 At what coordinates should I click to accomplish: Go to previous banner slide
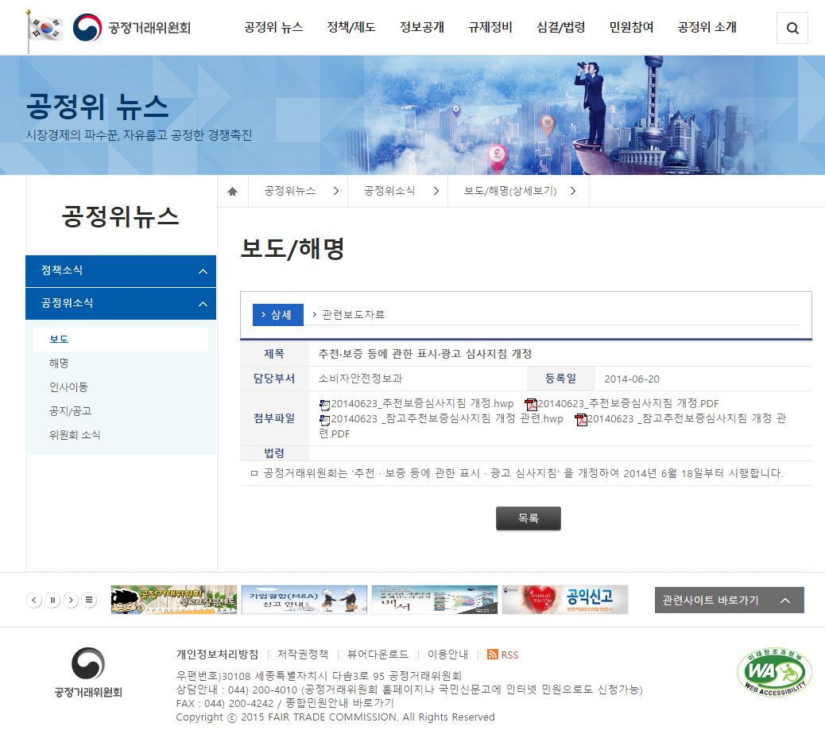pyautogui.click(x=34, y=600)
